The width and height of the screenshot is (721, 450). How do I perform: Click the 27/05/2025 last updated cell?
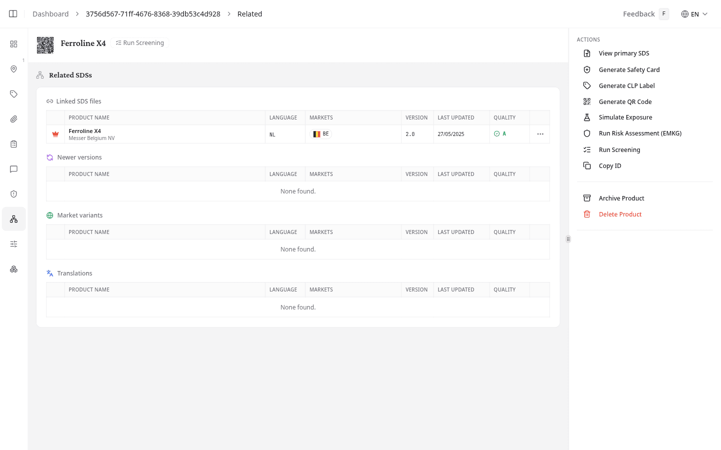click(x=451, y=134)
